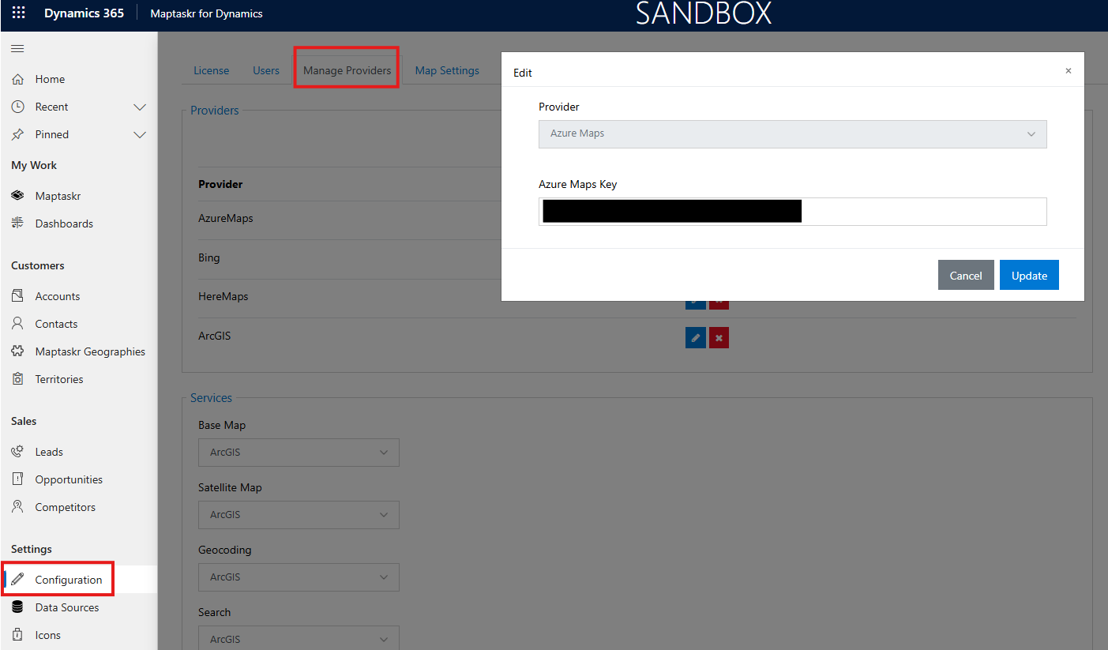
Task: Switch to the Users tab
Action: coord(266,70)
